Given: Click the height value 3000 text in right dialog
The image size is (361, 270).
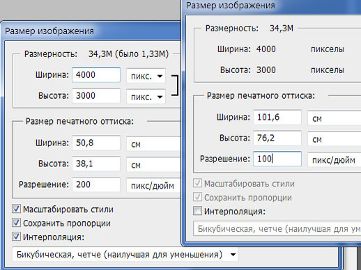Looking at the screenshot, I should [266, 70].
